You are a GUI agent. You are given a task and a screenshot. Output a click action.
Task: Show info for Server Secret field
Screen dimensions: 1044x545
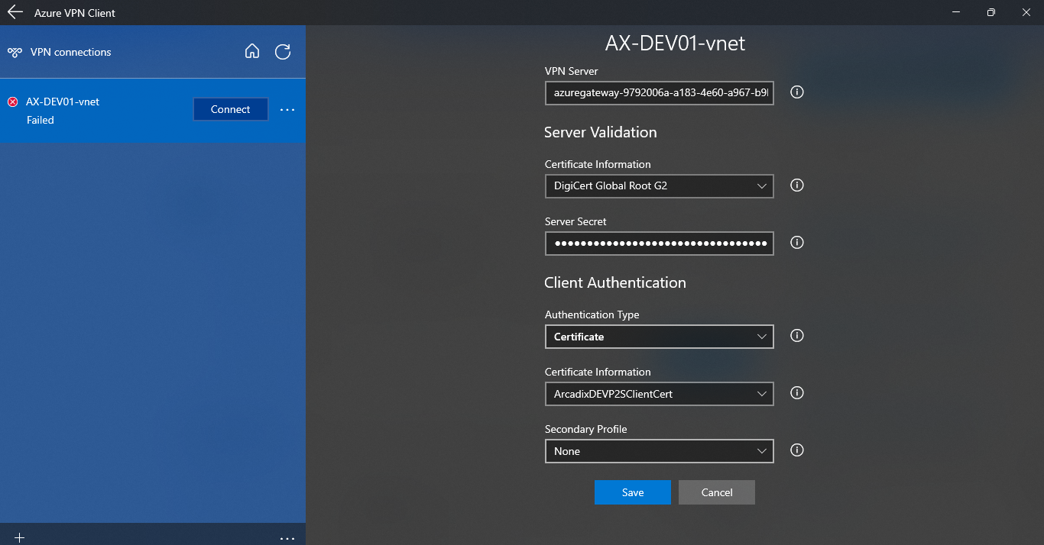coord(797,243)
